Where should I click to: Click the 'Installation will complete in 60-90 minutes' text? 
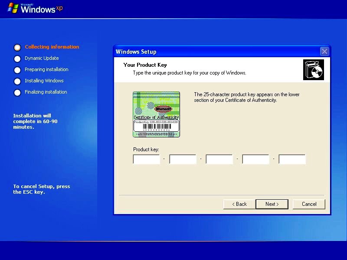point(35,121)
